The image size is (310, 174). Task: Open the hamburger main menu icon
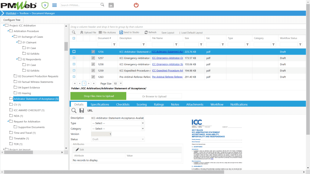coord(54,5)
